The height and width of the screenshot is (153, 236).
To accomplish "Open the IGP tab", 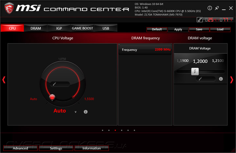I will point(59,28).
